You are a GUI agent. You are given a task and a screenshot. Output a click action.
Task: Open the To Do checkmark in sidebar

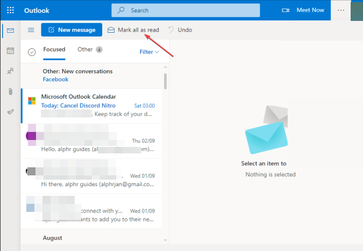[10, 112]
